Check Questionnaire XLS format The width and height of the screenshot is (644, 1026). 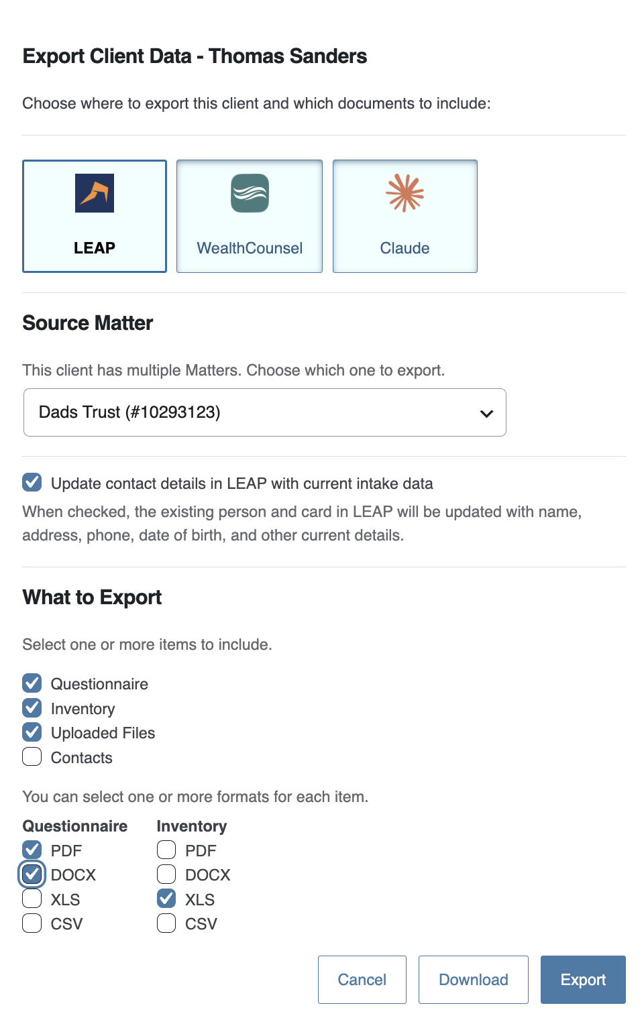(32, 899)
